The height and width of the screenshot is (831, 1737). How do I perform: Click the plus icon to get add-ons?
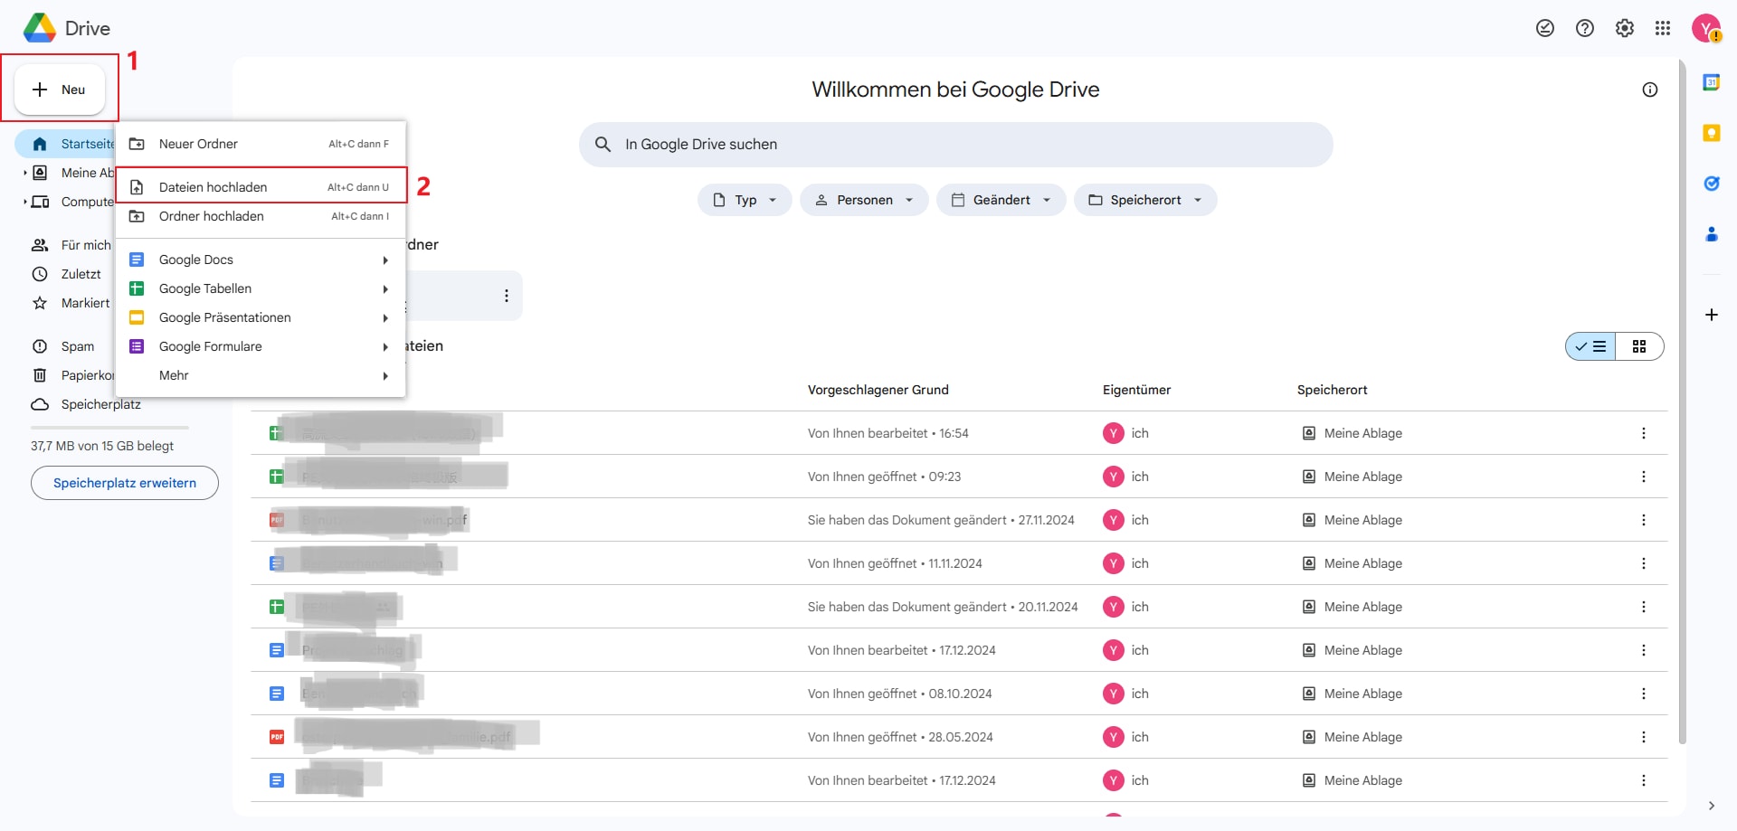tap(1712, 315)
